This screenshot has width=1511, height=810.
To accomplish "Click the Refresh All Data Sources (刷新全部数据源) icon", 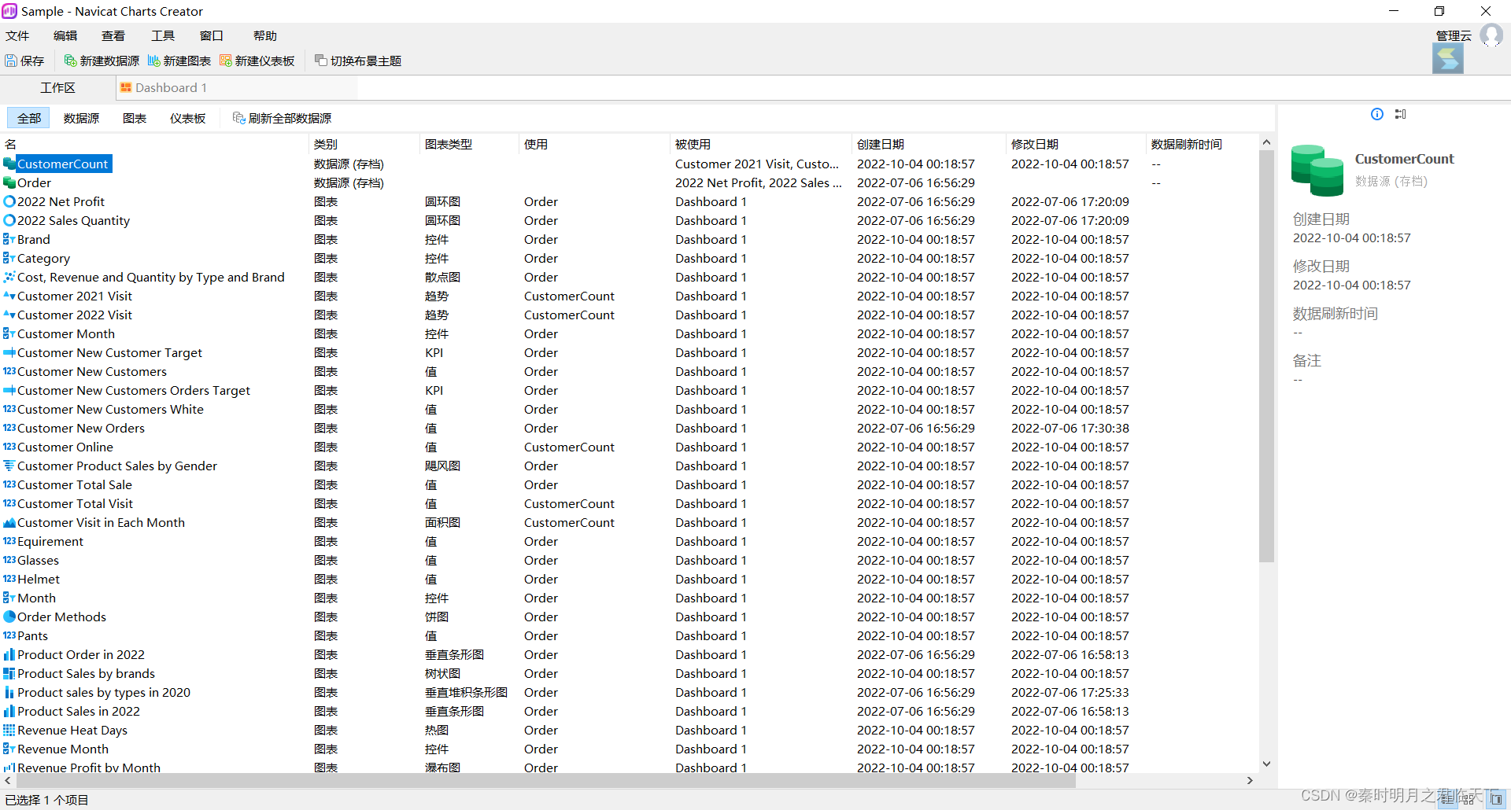I will tap(239, 118).
